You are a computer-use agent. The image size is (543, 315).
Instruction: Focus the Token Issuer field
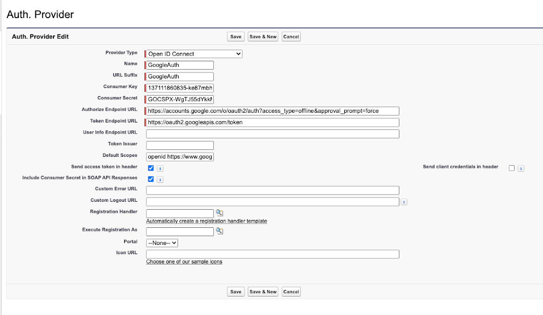coord(180,145)
